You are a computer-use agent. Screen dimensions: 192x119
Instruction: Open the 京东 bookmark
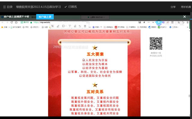26,27
